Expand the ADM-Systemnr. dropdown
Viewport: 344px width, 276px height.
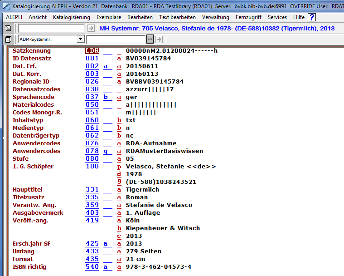[80, 39]
